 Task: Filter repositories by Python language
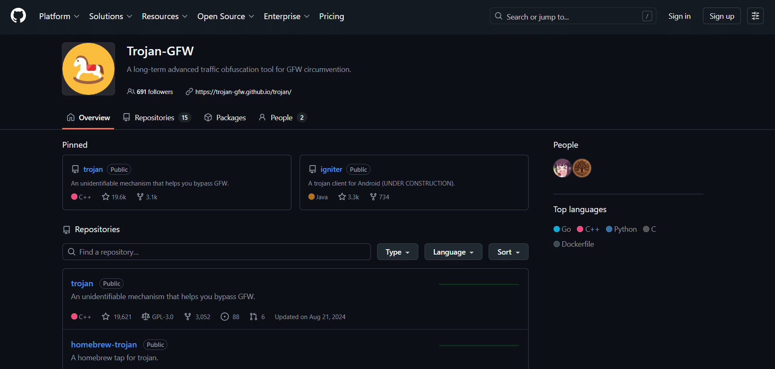pyautogui.click(x=621, y=229)
